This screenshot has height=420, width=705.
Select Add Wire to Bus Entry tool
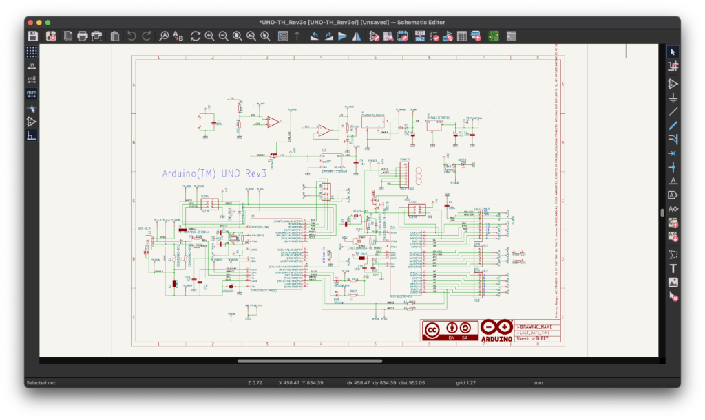(x=673, y=140)
